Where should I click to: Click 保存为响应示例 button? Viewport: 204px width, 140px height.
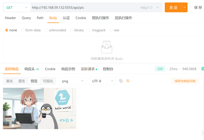[x=185, y=81]
